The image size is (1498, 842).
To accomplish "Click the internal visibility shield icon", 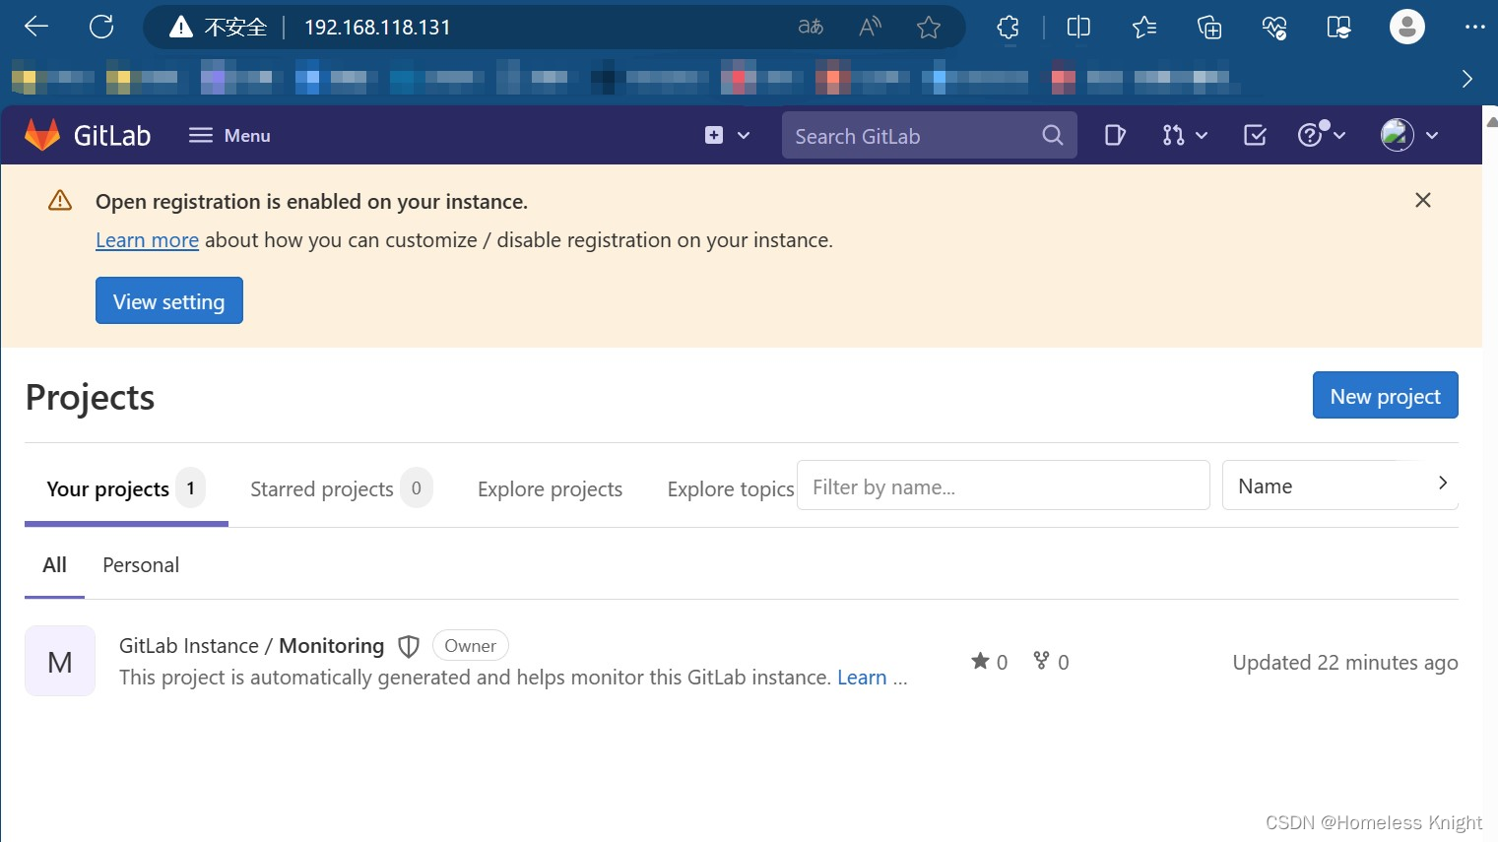I will (409, 646).
